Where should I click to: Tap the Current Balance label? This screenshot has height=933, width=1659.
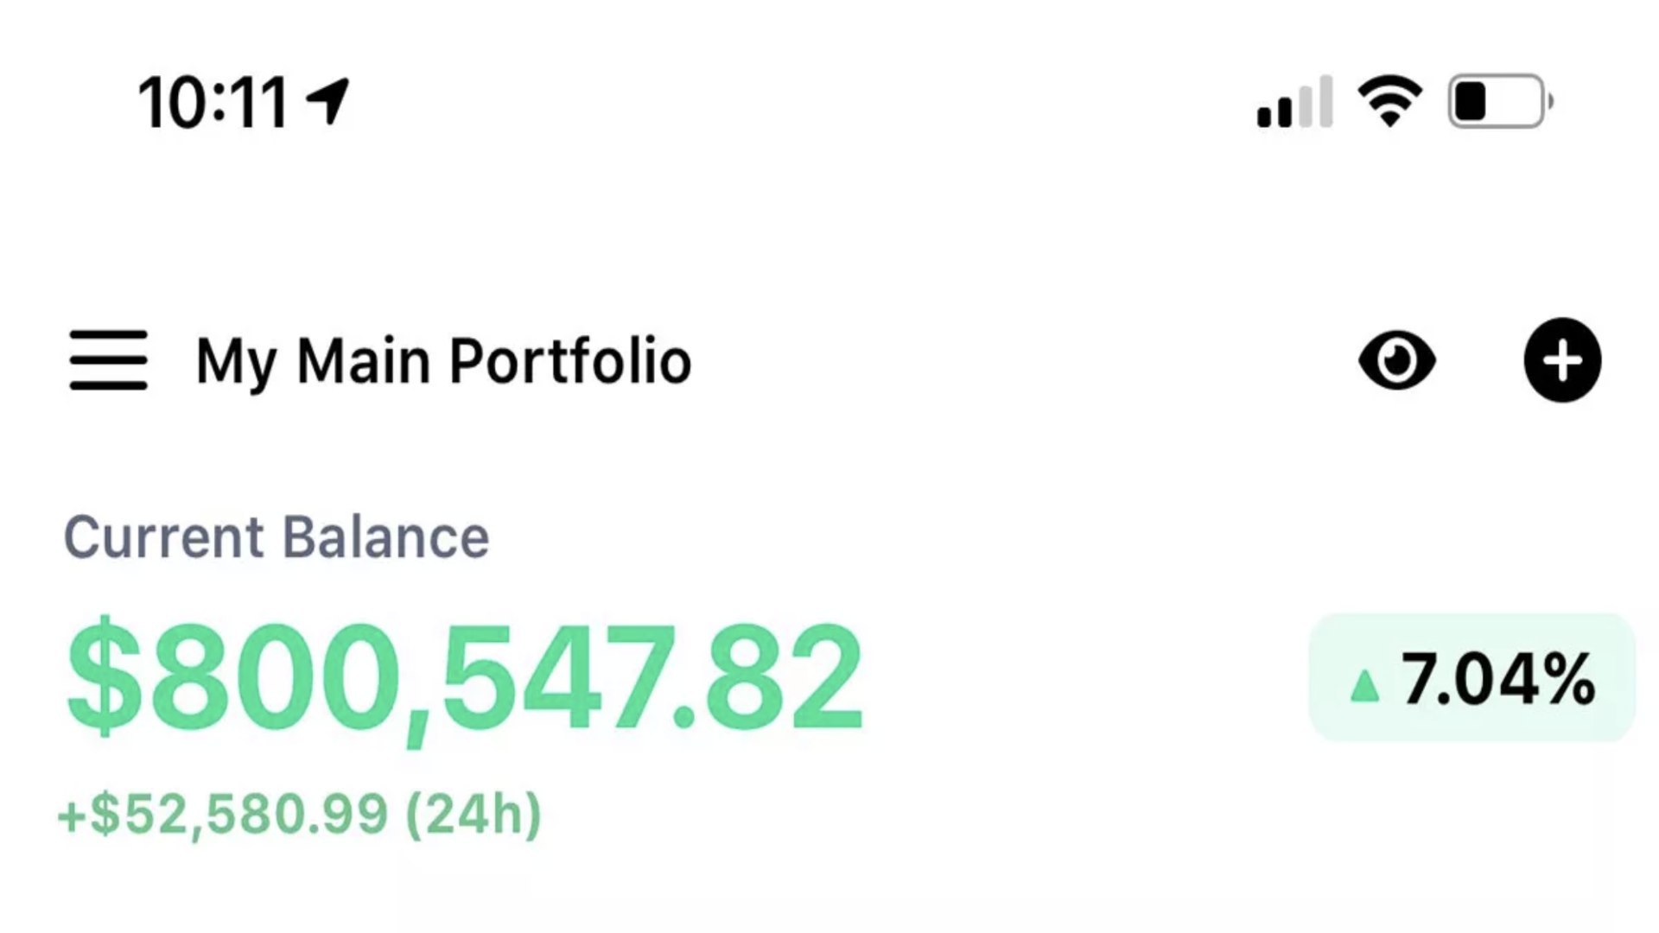click(276, 537)
